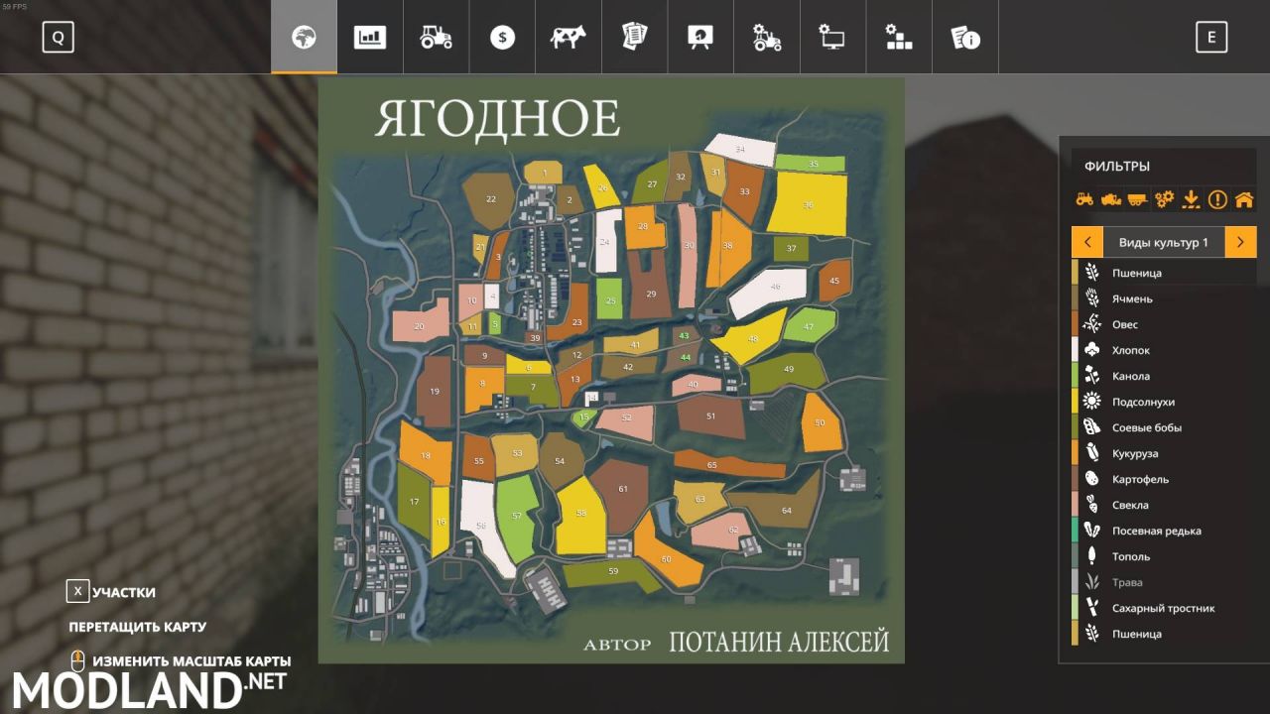Toggle the trailer tools map filter
Screen dimensions: 1270x714
point(1137,199)
